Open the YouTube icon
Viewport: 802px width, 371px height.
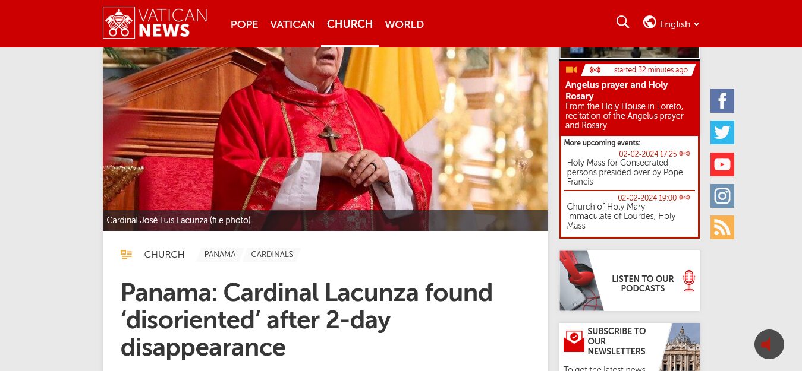coord(722,164)
